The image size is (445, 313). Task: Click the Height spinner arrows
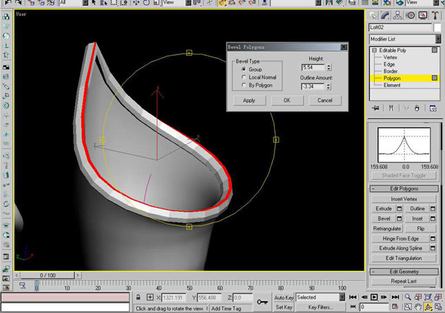(329, 68)
